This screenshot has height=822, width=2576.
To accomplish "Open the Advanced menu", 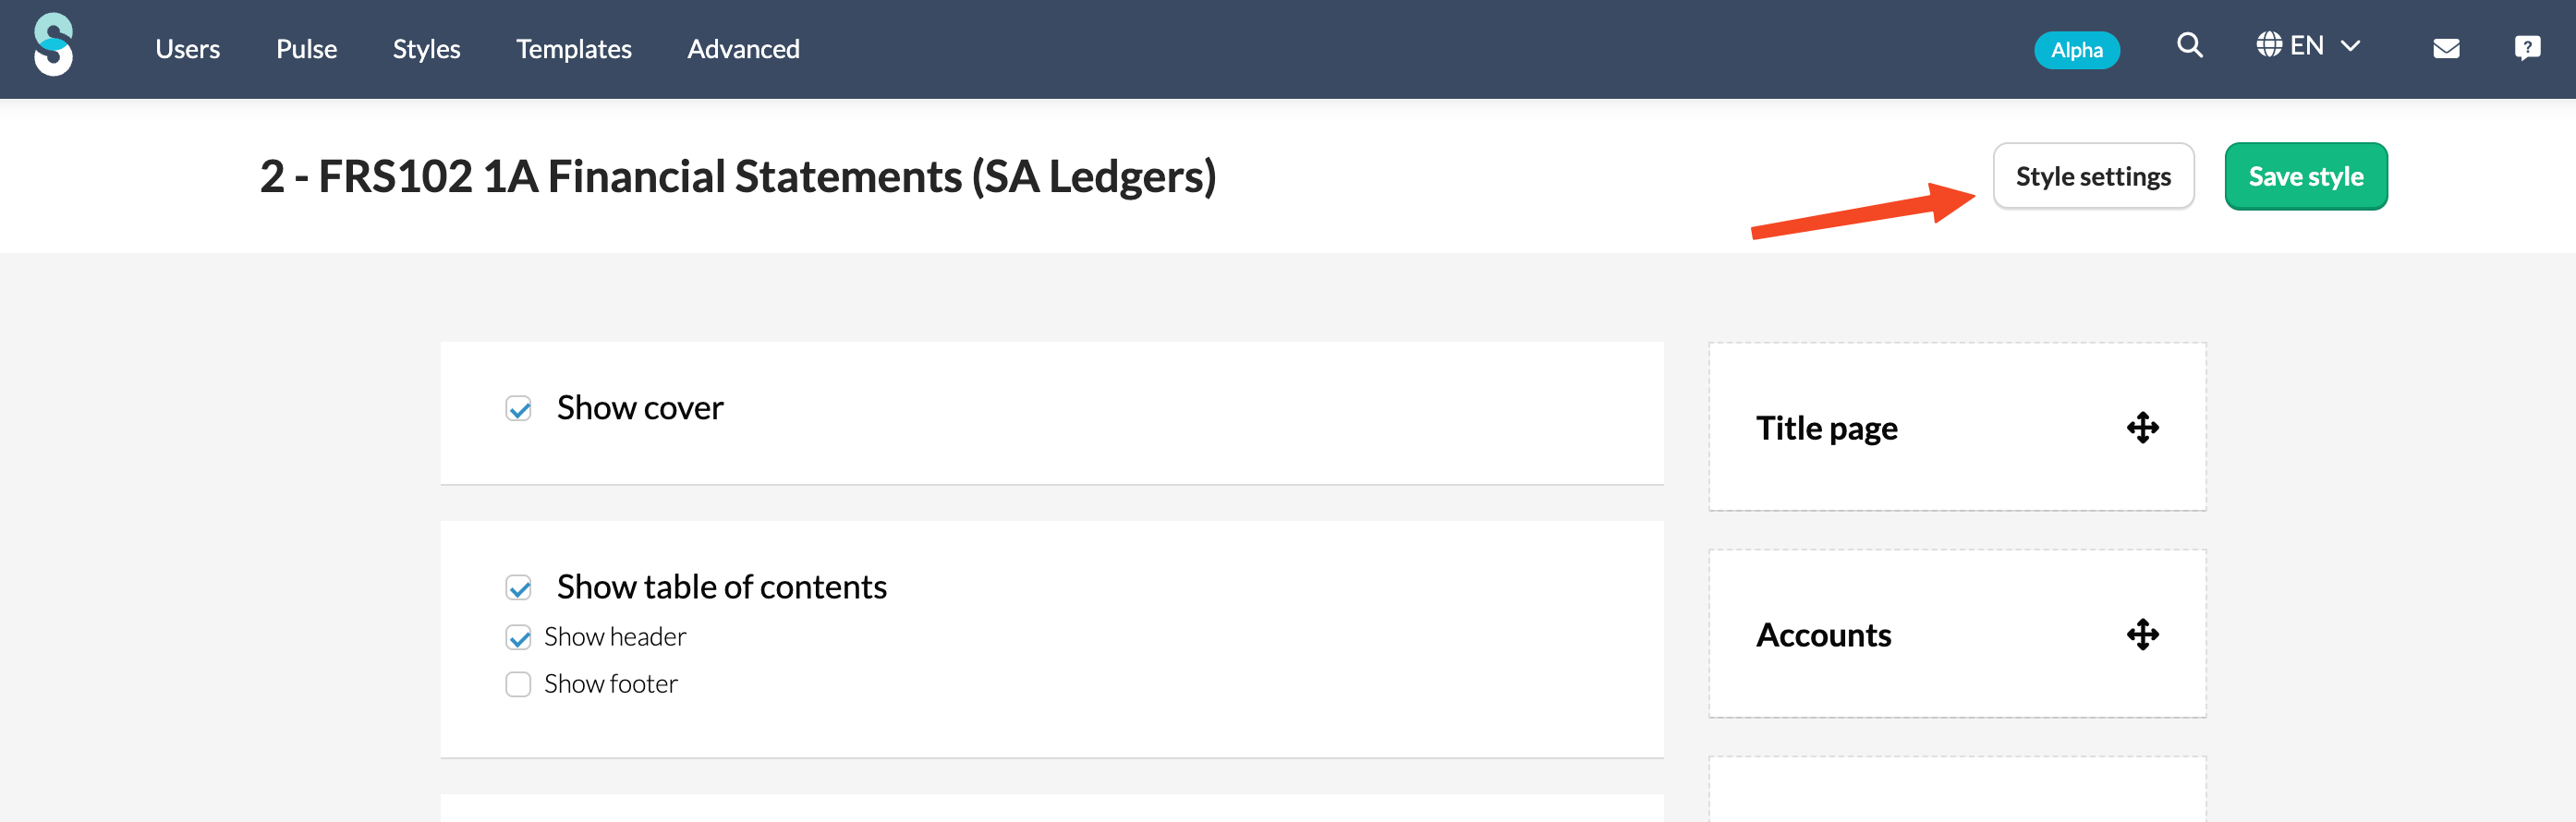I will (x=743, y=49).
